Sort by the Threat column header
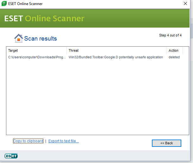The image size is (193, 163). pos(116,50)
